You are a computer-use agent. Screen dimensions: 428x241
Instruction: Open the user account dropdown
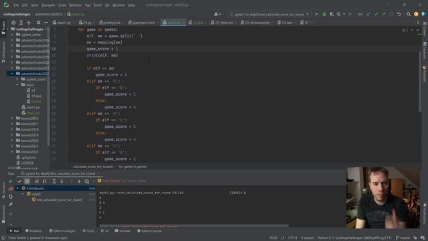(217, 14)
